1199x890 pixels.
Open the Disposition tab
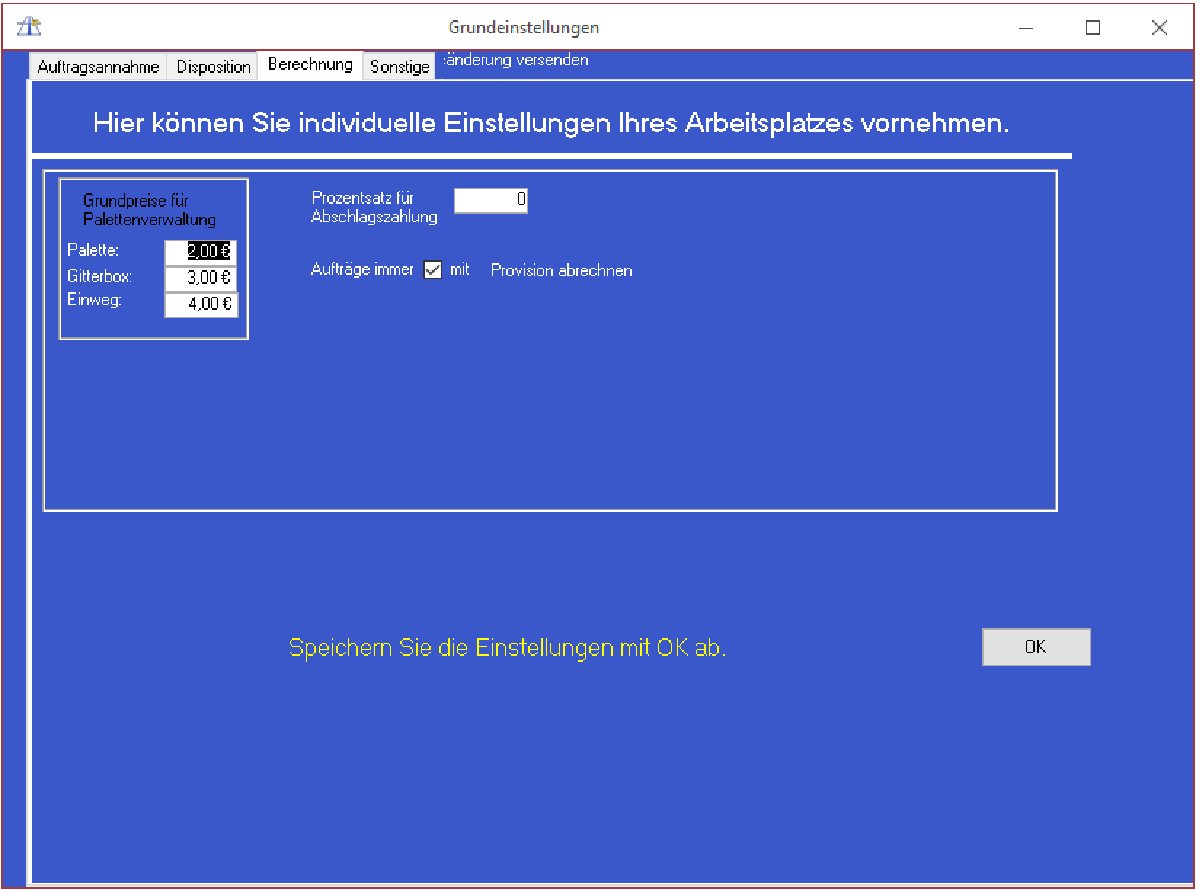(213, 67)
